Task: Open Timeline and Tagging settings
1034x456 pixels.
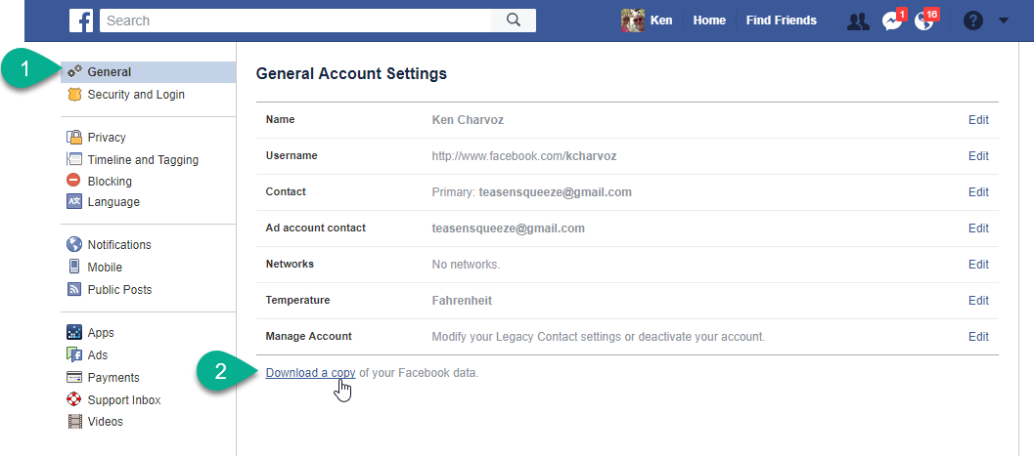Action: (x=143, y=159)
